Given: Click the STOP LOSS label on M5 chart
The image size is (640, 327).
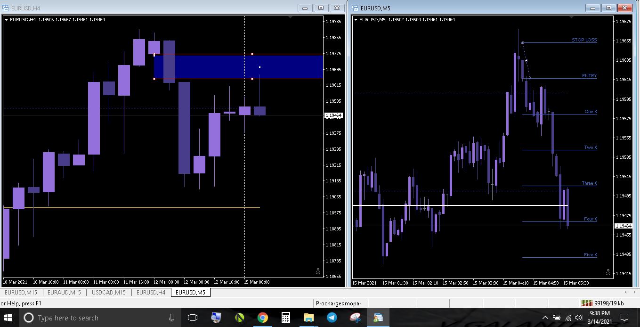Looking at the screenshot, I should tap(584, 40).
